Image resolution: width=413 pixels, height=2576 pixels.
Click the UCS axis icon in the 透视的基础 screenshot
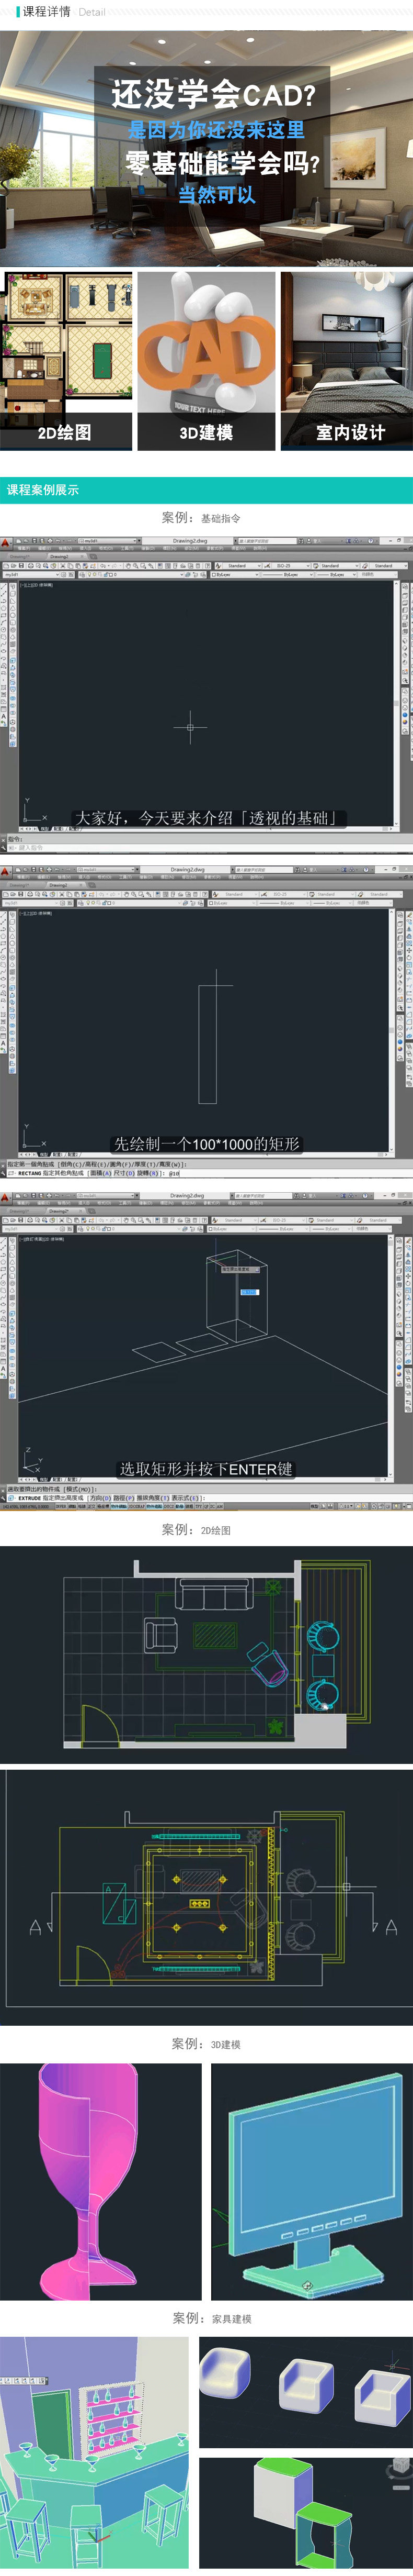pos(33,811)
